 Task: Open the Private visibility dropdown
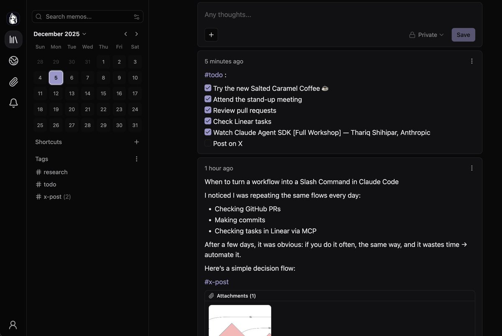pos(426,35)
